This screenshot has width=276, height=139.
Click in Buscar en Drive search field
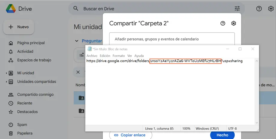tap(157, 9)
